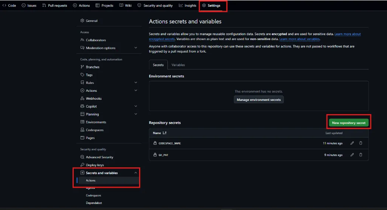Screen dimensions: 387x210
Task: Open the Code tab
Action: pos(9,5)
